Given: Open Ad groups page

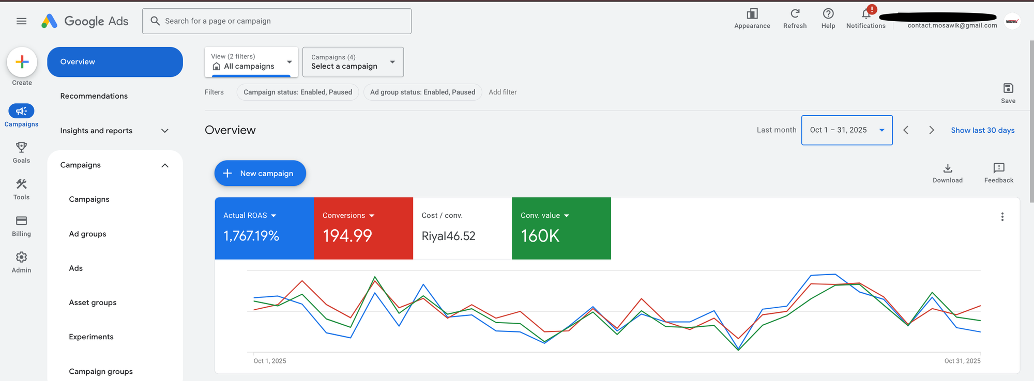Looking at the screenshot, I should (x=87, y=234).
